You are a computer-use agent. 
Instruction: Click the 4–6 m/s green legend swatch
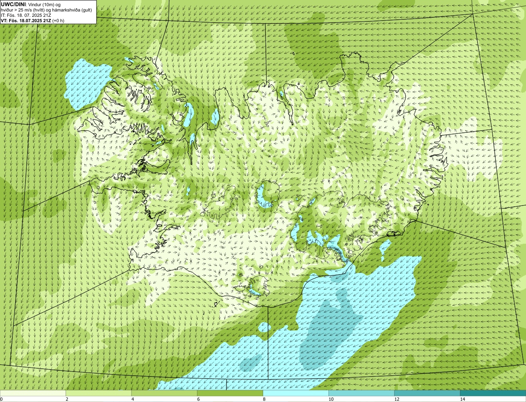tap(164, 393)
